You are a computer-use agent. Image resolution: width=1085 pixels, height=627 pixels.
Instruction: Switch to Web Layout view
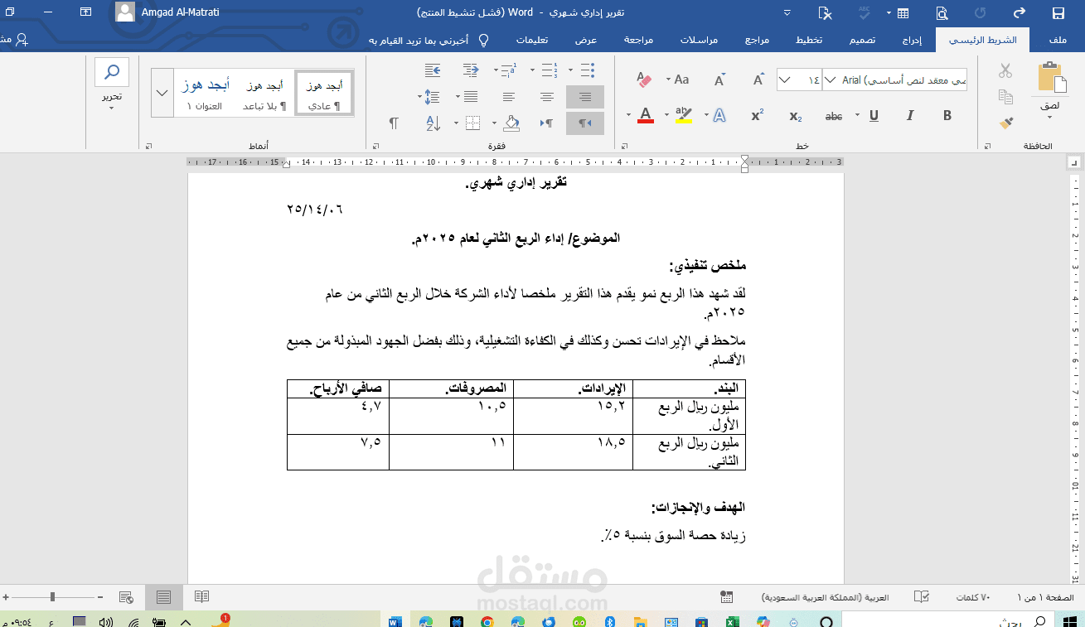pos(126,596)
